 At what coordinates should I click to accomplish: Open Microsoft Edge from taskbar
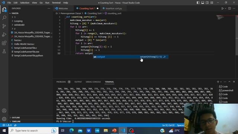pyautogui.click(x=71, y=131)
